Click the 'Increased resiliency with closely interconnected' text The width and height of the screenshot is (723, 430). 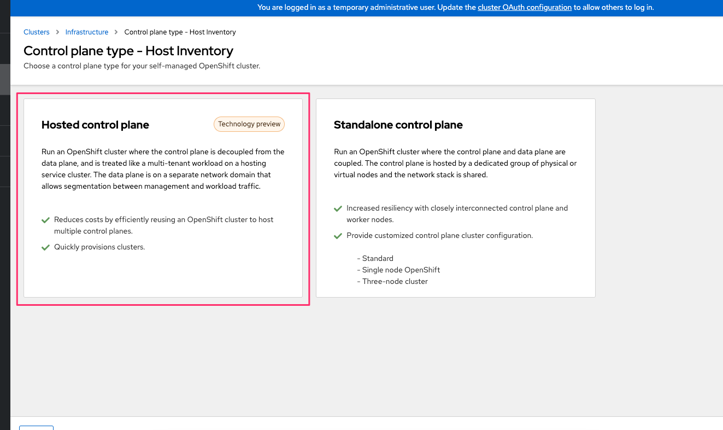tap(457, 214)
